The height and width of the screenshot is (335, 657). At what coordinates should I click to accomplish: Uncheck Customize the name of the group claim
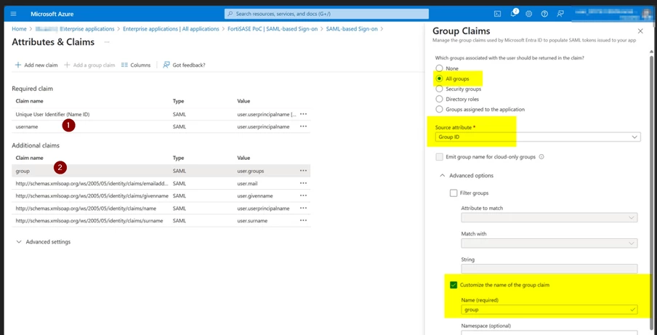[454, 285]
